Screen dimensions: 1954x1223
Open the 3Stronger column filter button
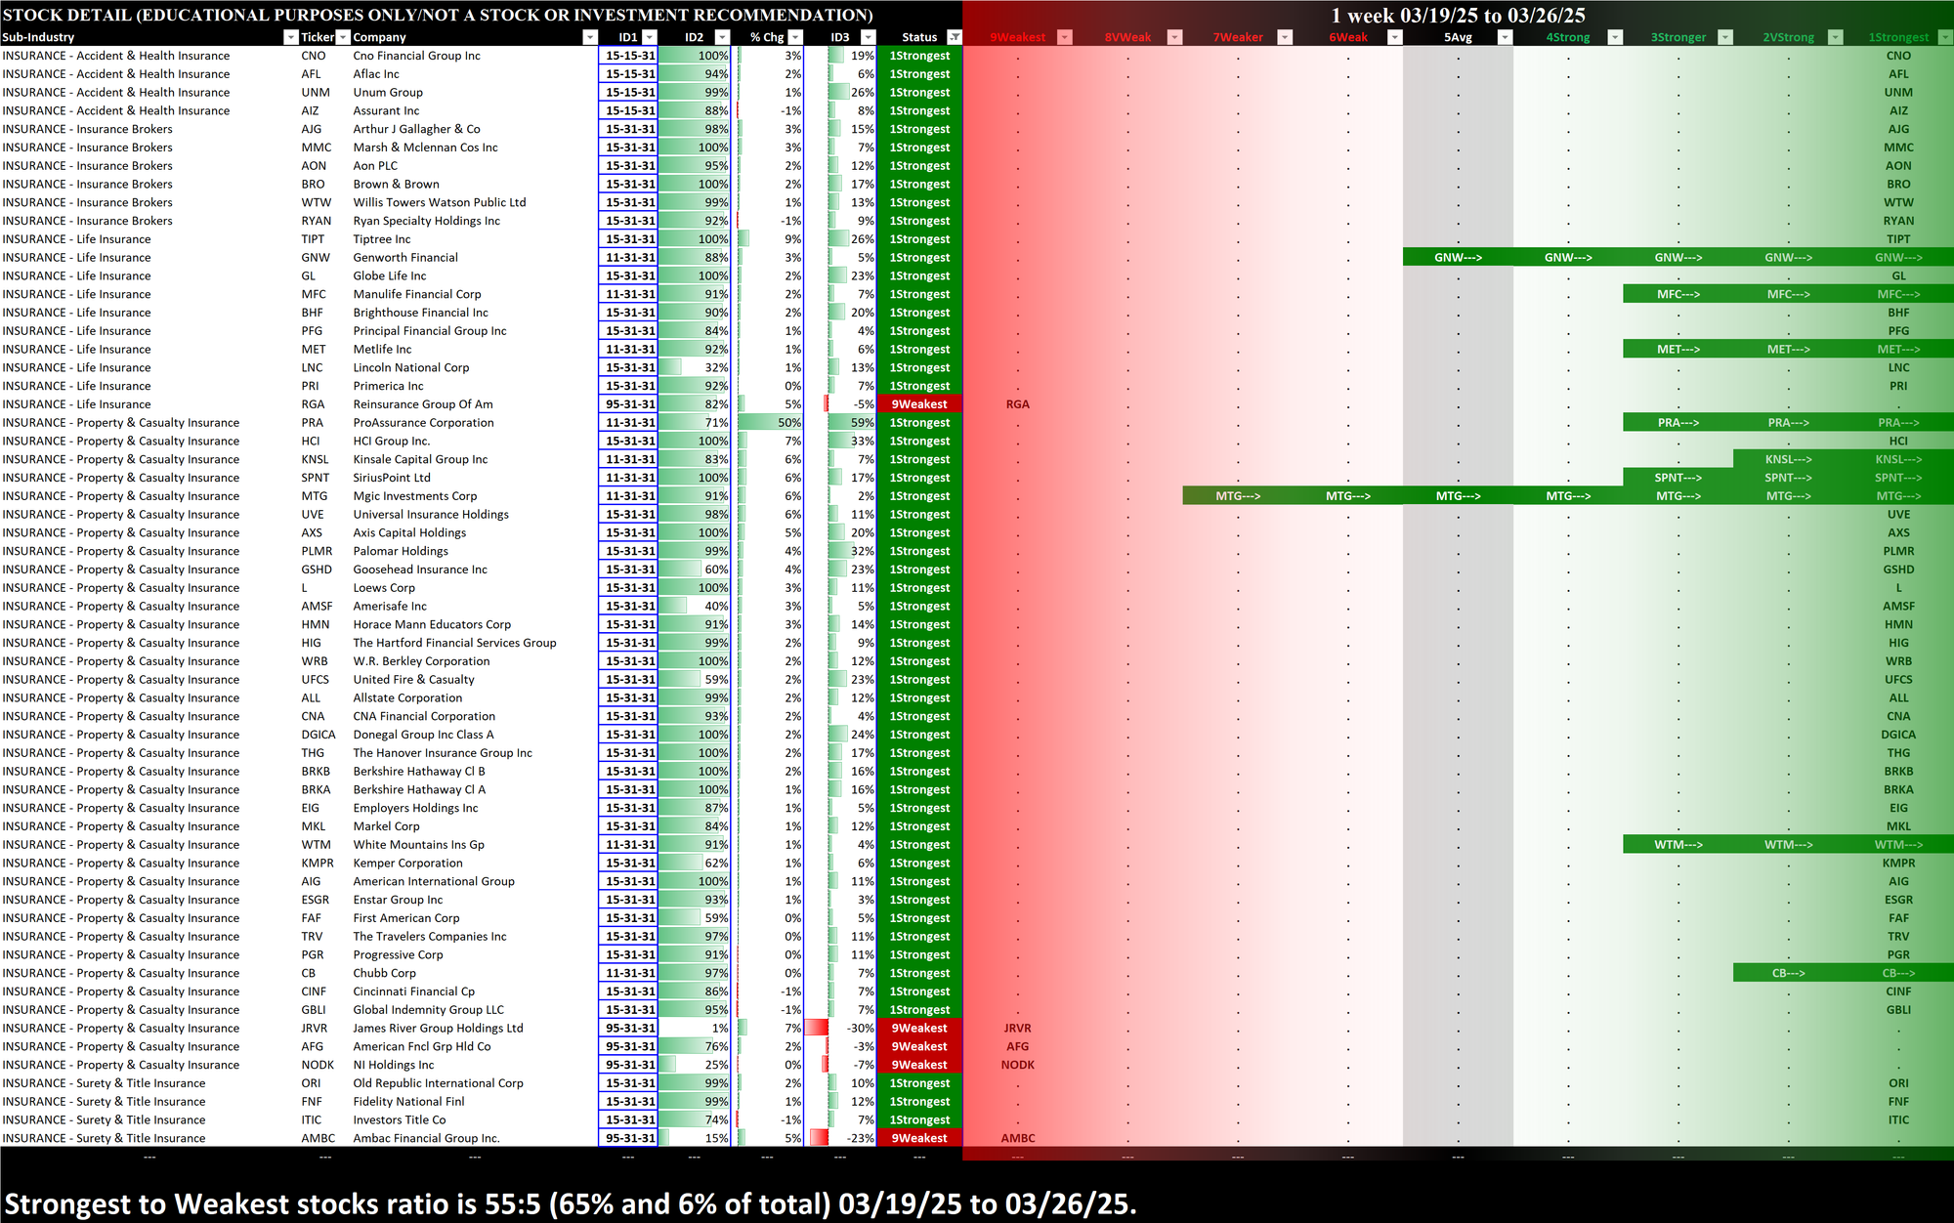click(x=1725, y=37)
